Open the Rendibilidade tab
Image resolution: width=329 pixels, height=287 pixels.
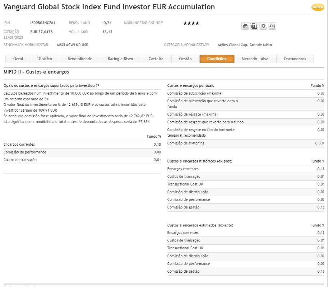coord(80,59)
